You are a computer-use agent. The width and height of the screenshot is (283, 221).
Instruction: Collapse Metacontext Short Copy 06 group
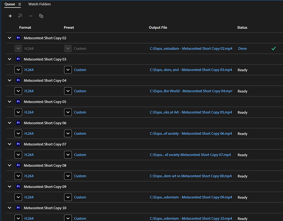(x=10, y=123)
